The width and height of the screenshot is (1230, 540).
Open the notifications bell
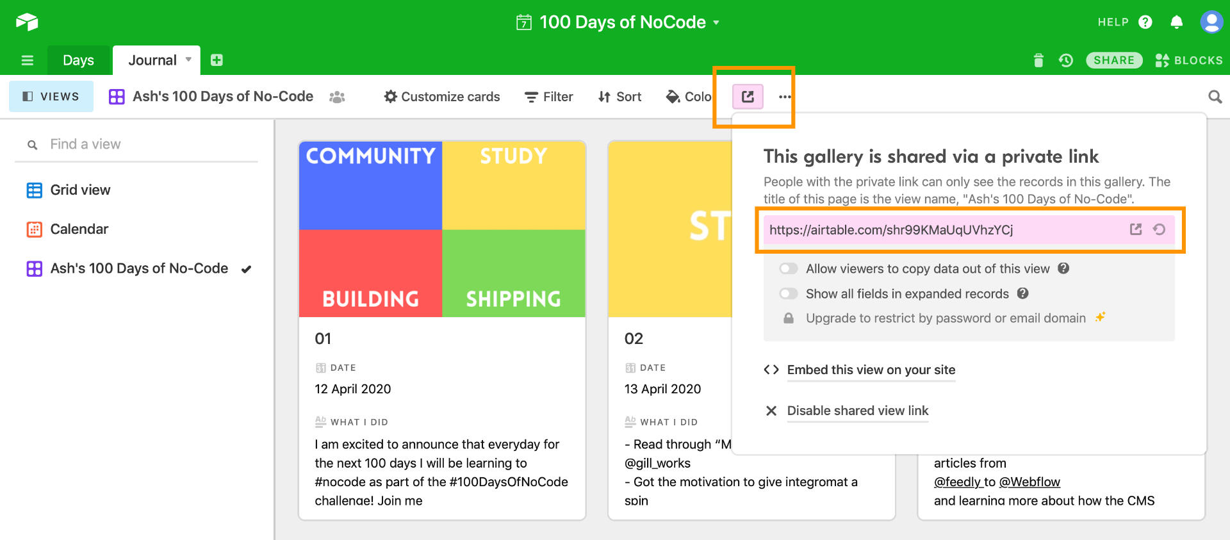point(1176,22)
